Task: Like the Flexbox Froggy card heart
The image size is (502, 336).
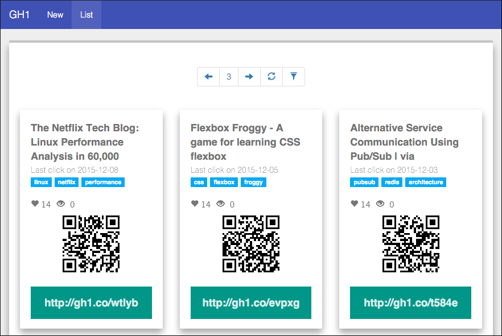Action: [195, 204]
